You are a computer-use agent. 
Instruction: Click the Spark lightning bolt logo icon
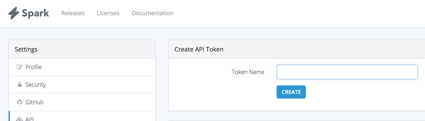[14, 13]
